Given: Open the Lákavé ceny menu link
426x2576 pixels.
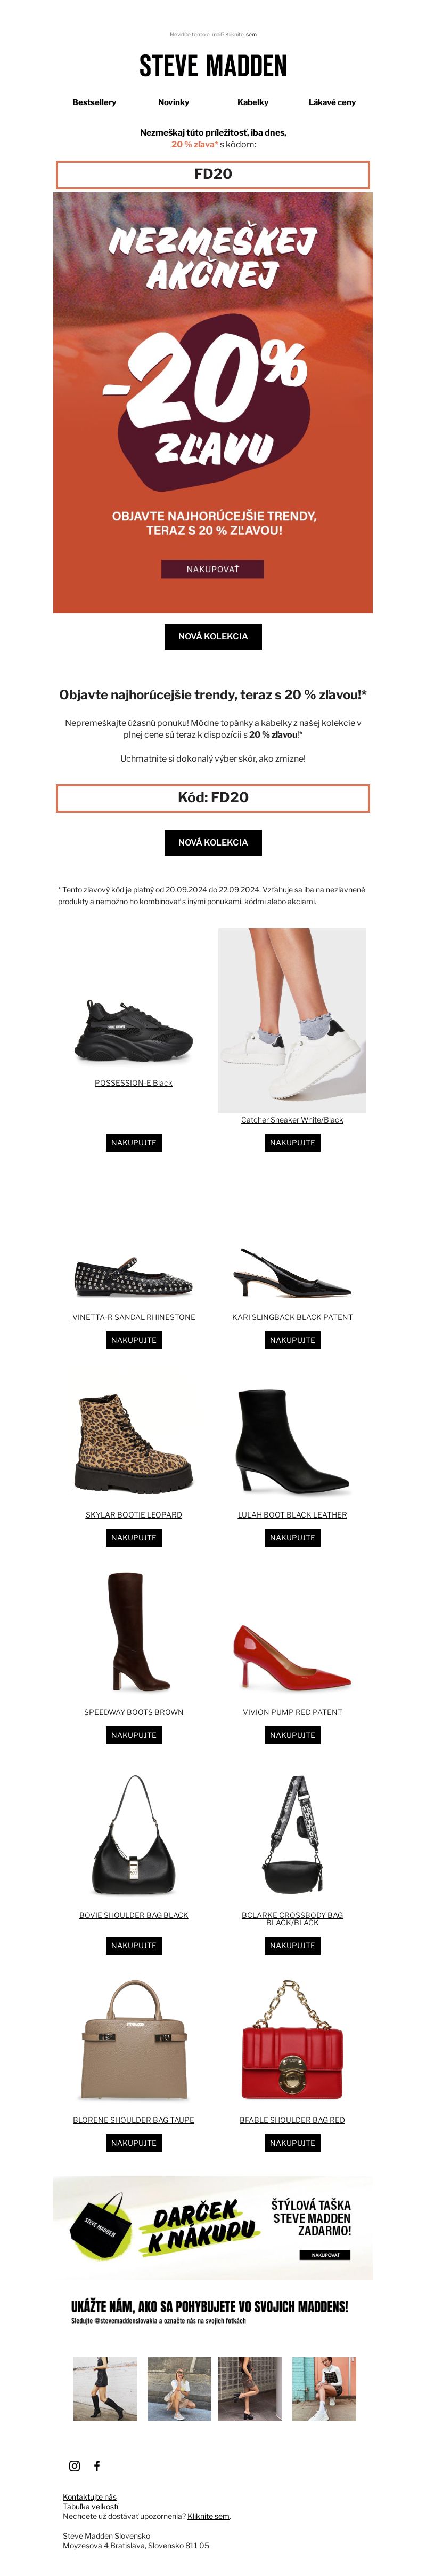Looking at the screenshot, I should 332,102.
